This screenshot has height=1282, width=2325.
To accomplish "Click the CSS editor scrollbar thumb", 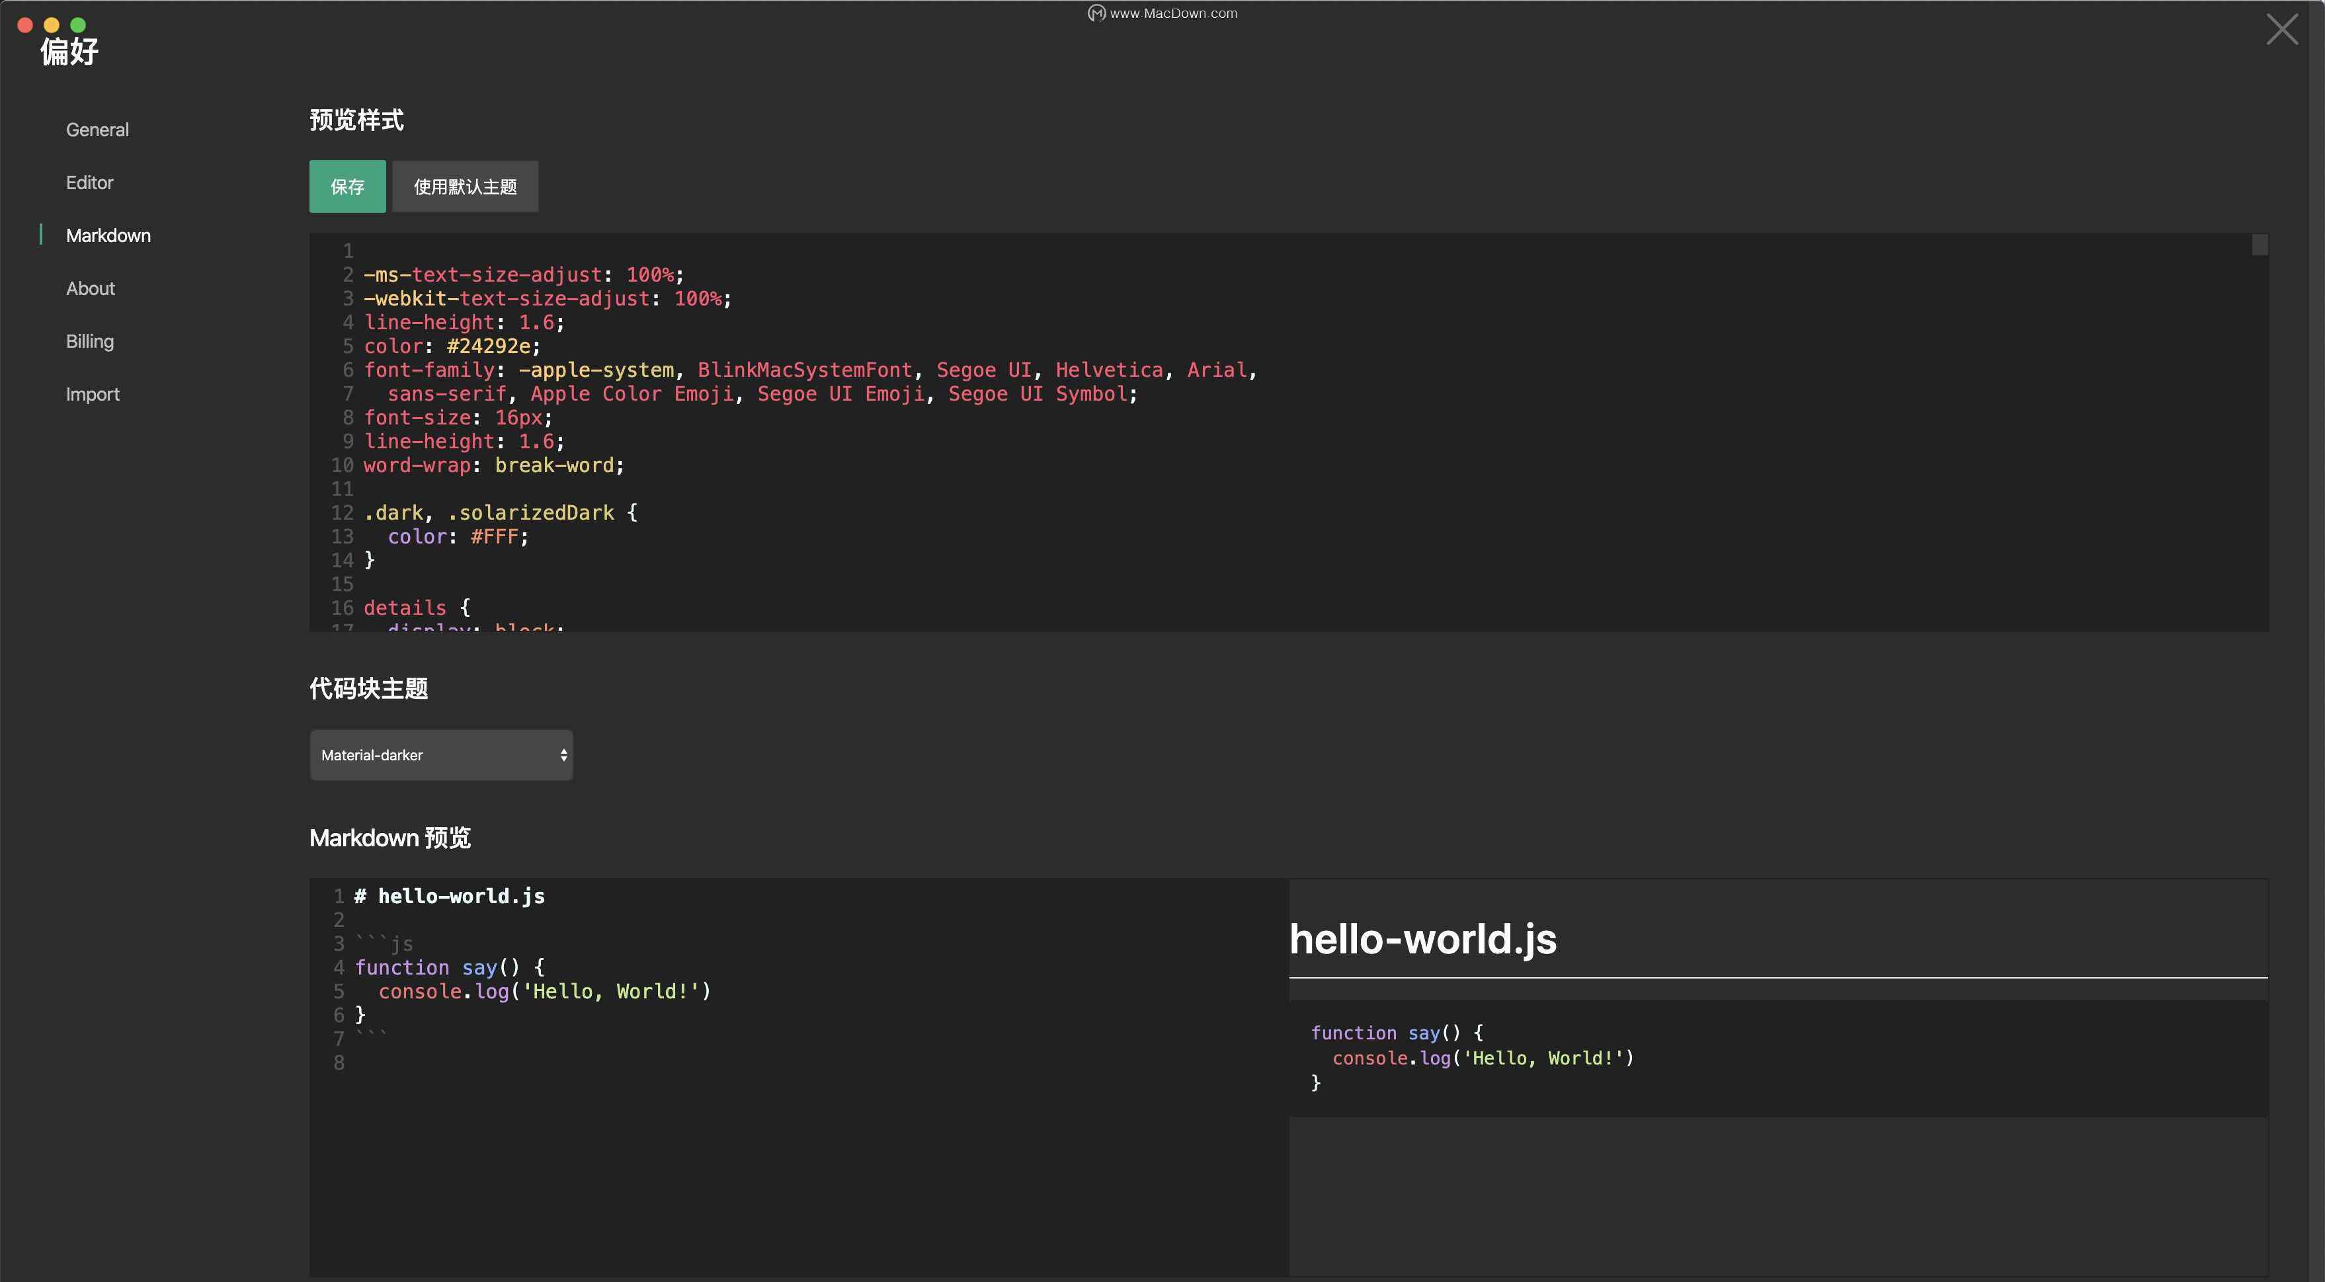I will click(x=2260, y=245).
